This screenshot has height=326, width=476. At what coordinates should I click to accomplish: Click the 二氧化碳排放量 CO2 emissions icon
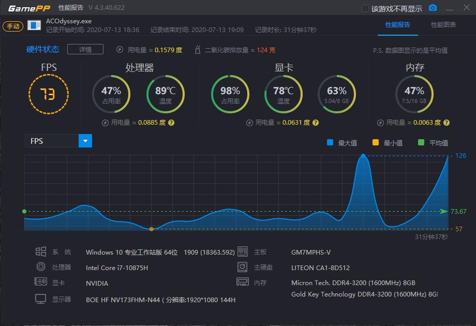pos(197,50)
